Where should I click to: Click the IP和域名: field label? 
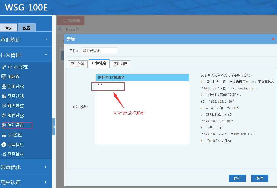[x=80, y=107]
